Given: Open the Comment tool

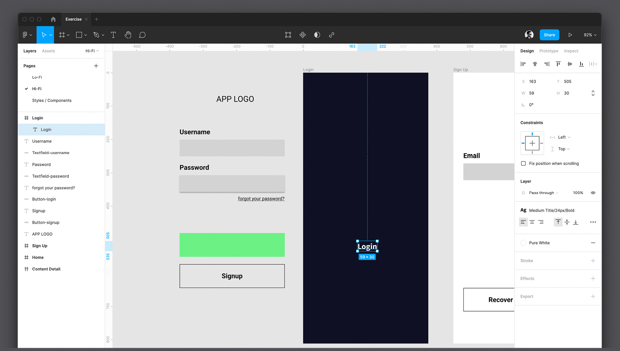Looking at the screenshot, I should coord(142,35).
